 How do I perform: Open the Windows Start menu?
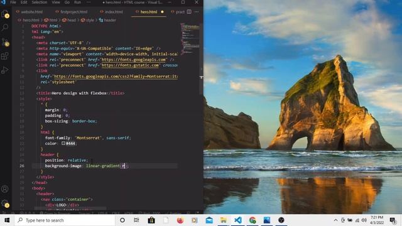point(7,220)
